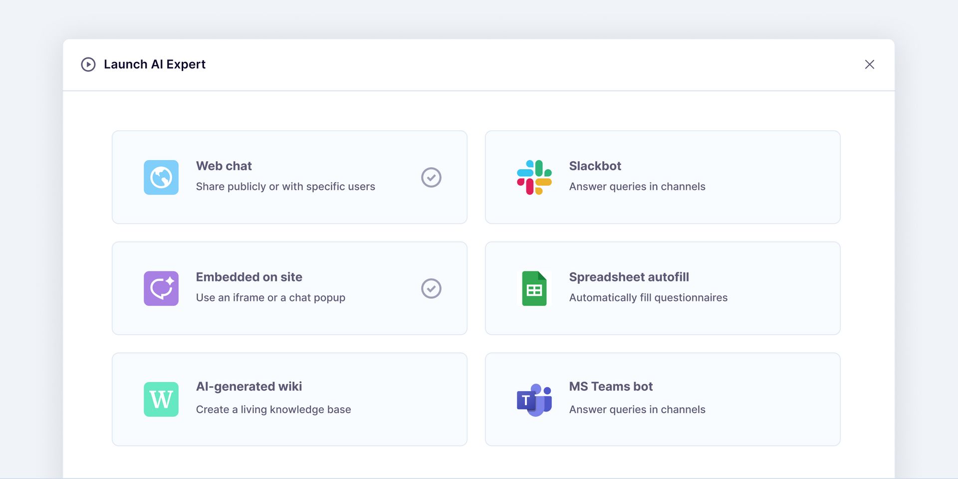Click "Use an iframe or a chat popup" text
Image resolution: width=958 pixels, height=479 pixels.
(x=270, y=298)
